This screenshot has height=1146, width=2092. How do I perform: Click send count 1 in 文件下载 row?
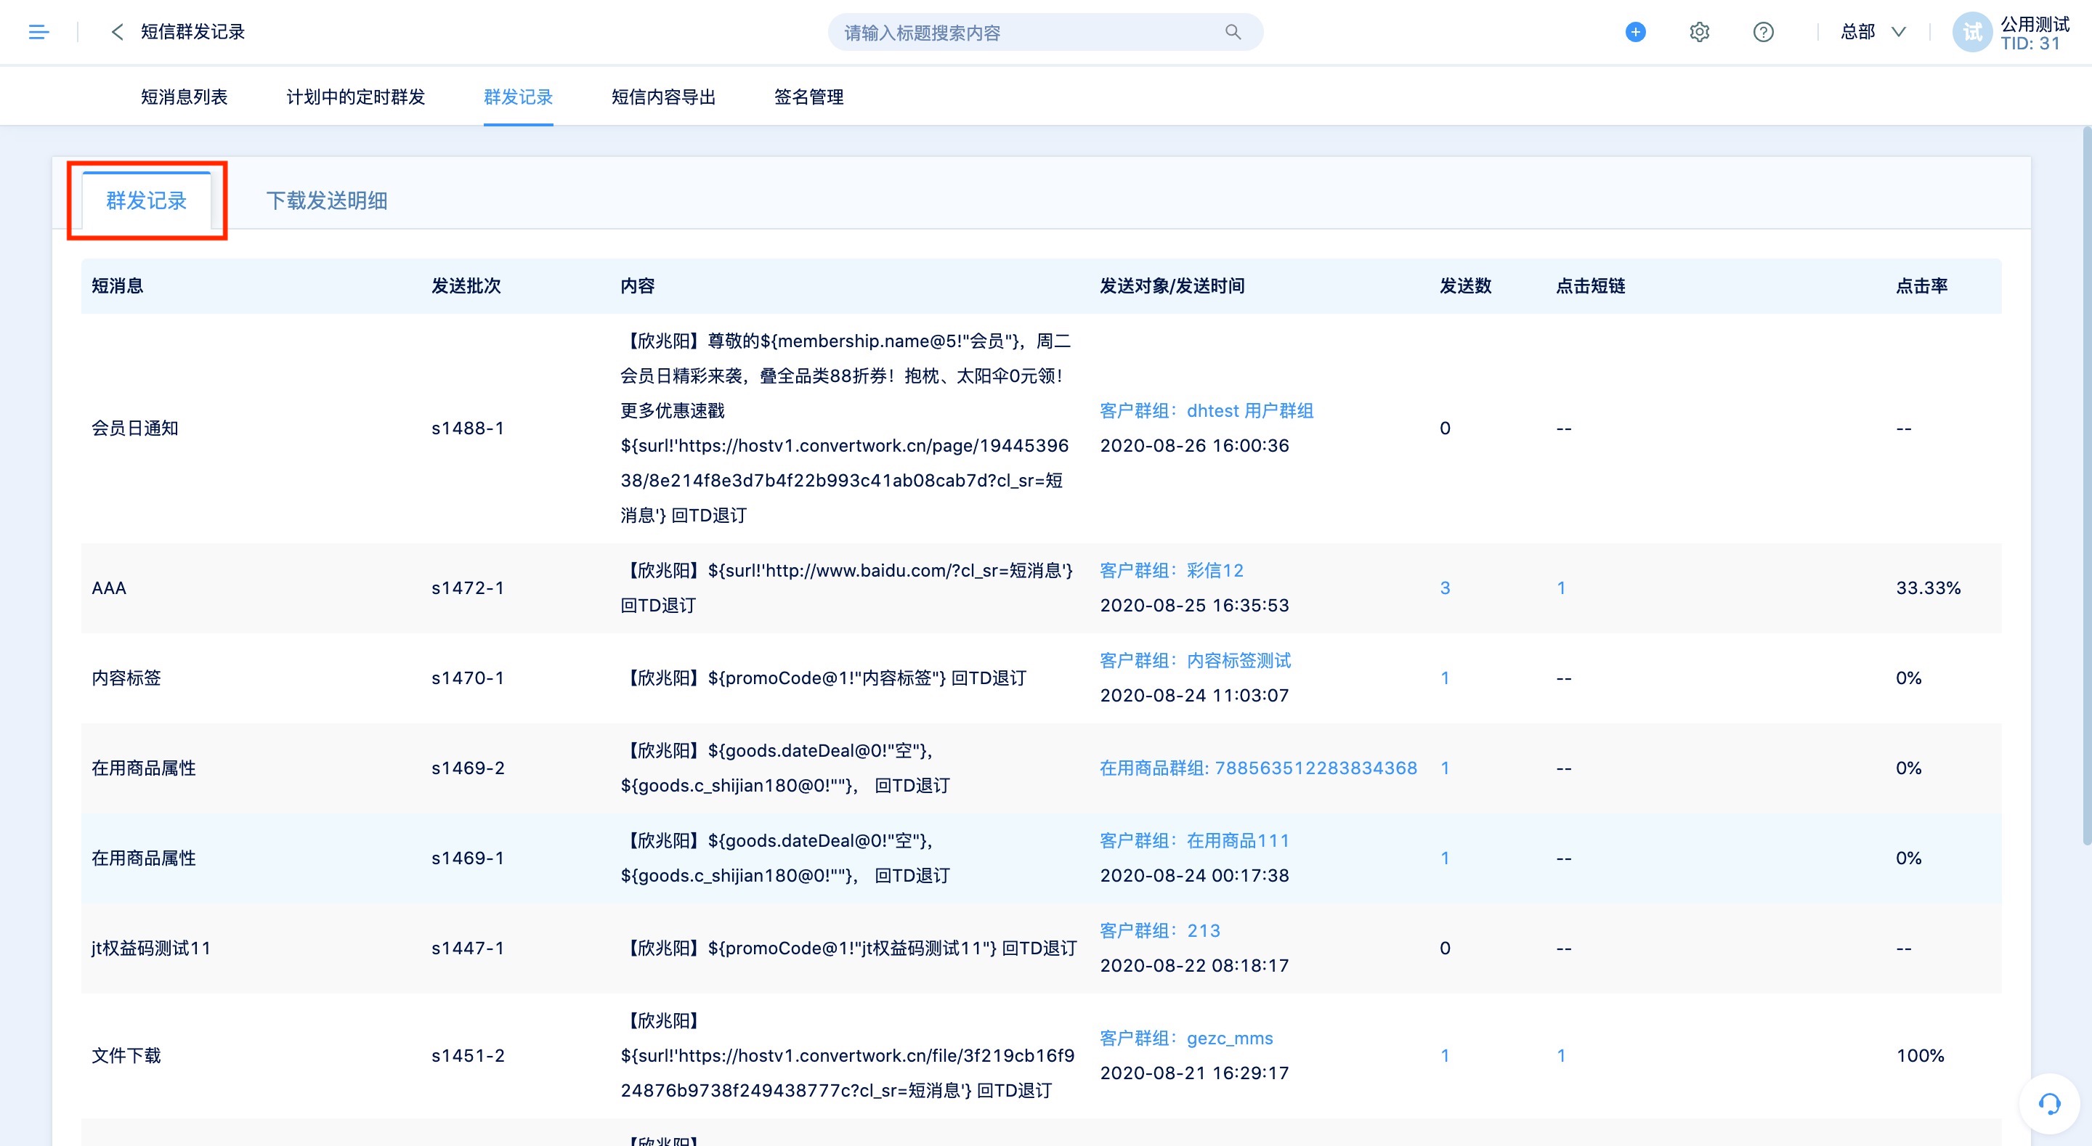[1445, 1056]
